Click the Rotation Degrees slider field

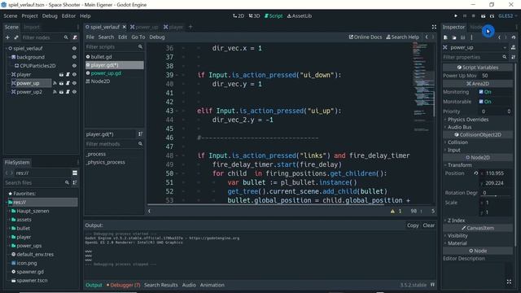[x=496, y=193]
